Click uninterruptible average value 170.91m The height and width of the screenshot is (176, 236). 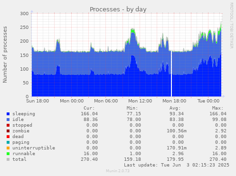coord(177,148)
